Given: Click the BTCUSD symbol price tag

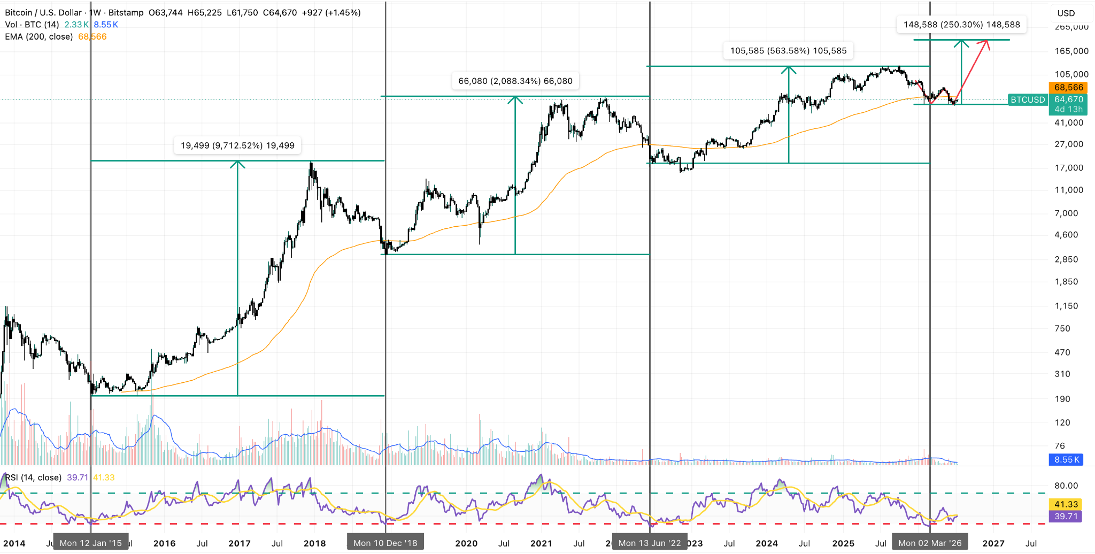Looking at the screenshot, I should [1028, 99].
